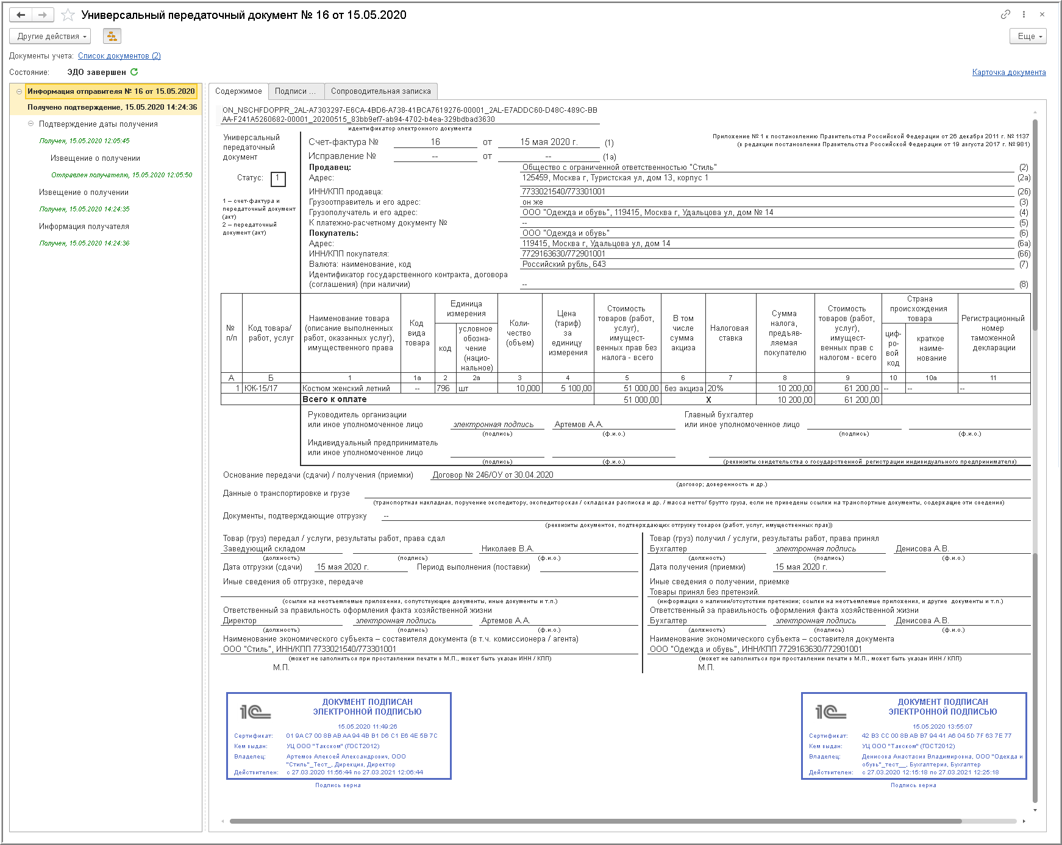Viewport: 1062px width, 845px height.
Task: Refresh the ЭДО state with the green arrow
Action: 134,72
